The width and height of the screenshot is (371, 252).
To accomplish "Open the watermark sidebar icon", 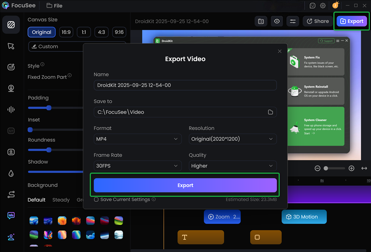I will tap(11, 152).
